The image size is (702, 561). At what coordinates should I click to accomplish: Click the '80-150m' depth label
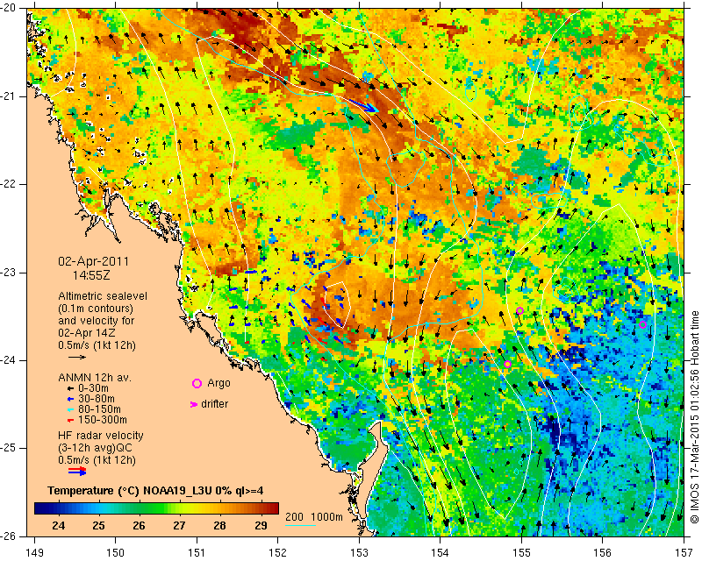(99, 409)
